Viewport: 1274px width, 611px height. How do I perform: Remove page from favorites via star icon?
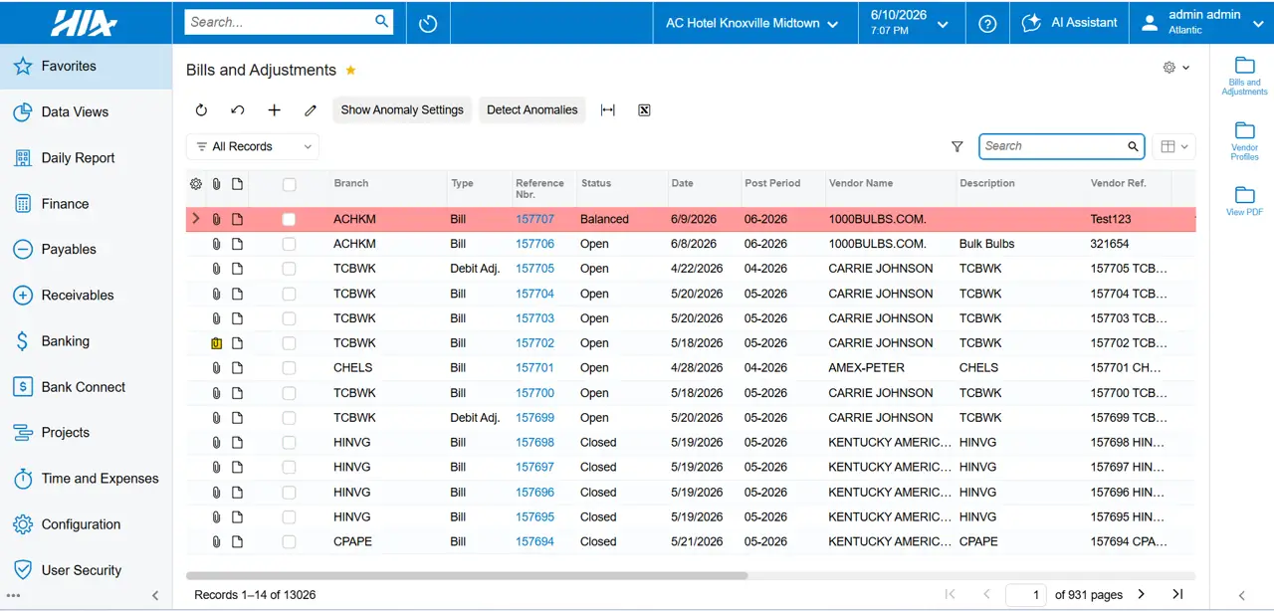[350, 71]
